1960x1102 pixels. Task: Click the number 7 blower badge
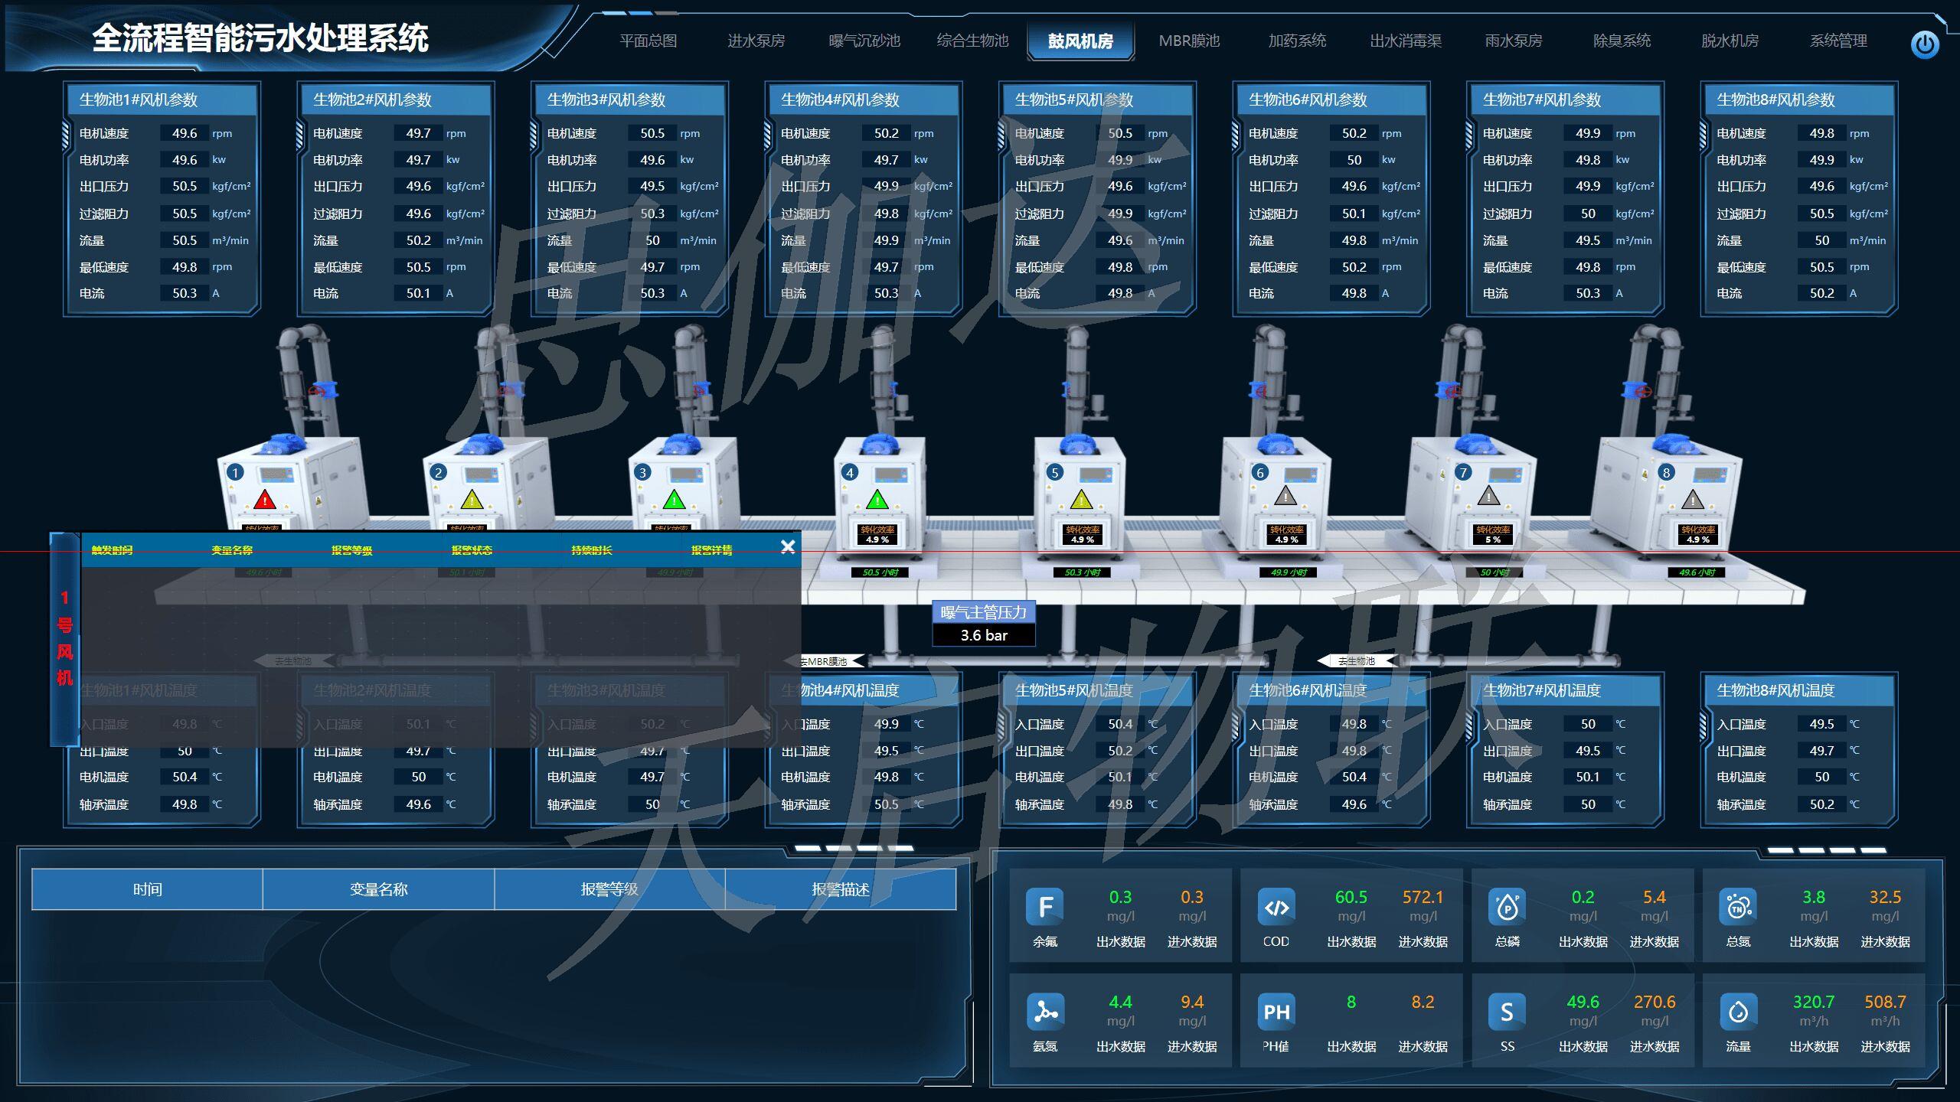click(1463, 472)
